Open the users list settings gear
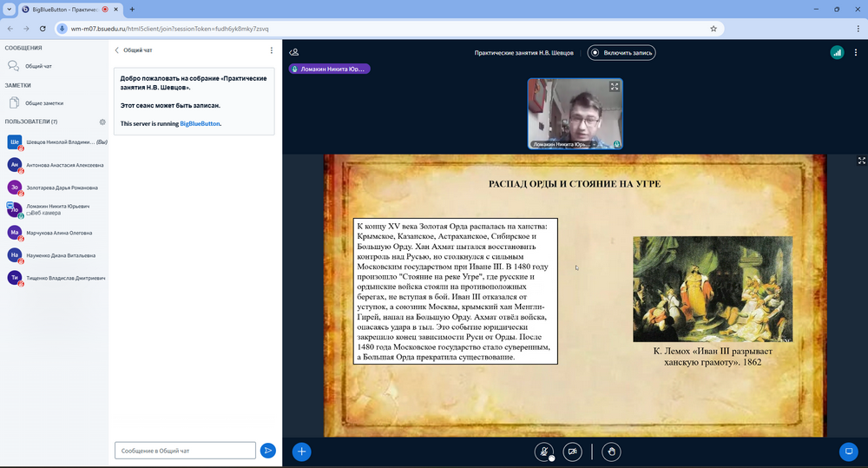Viewport: 868px width, 468px height. coord(102,122)
